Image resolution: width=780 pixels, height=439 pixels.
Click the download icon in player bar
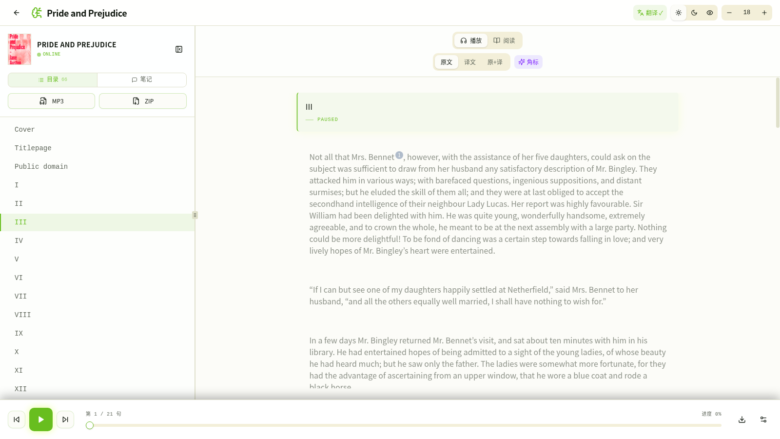tap(742, 419)
